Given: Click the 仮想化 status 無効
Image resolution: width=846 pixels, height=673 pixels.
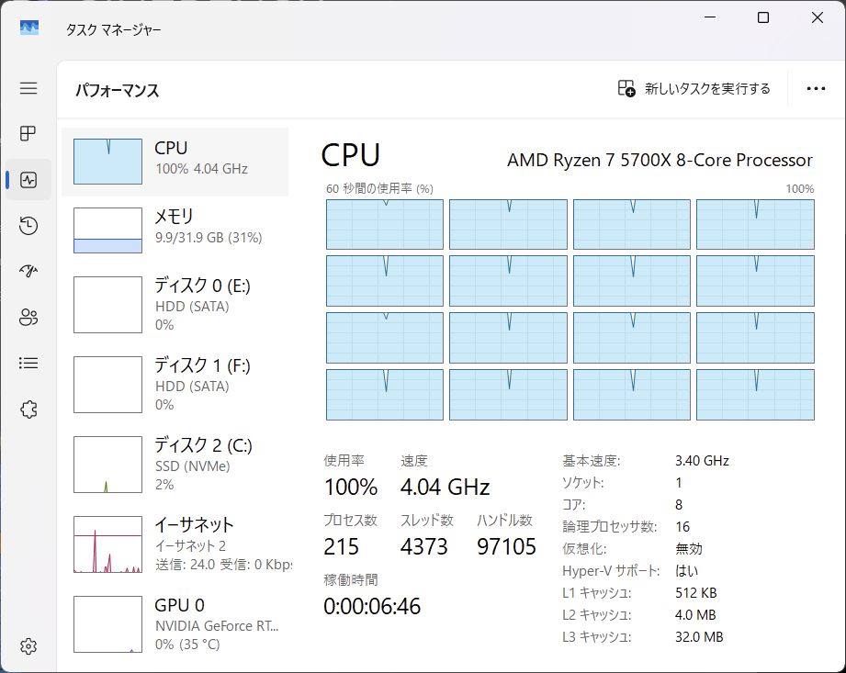Looking at the screenshot, I should 688,548.
